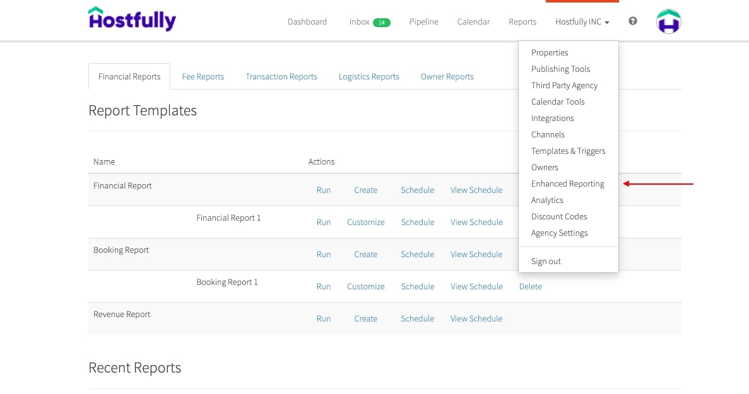
Task: Click the profile avatar icon
Action: [668, 21]
